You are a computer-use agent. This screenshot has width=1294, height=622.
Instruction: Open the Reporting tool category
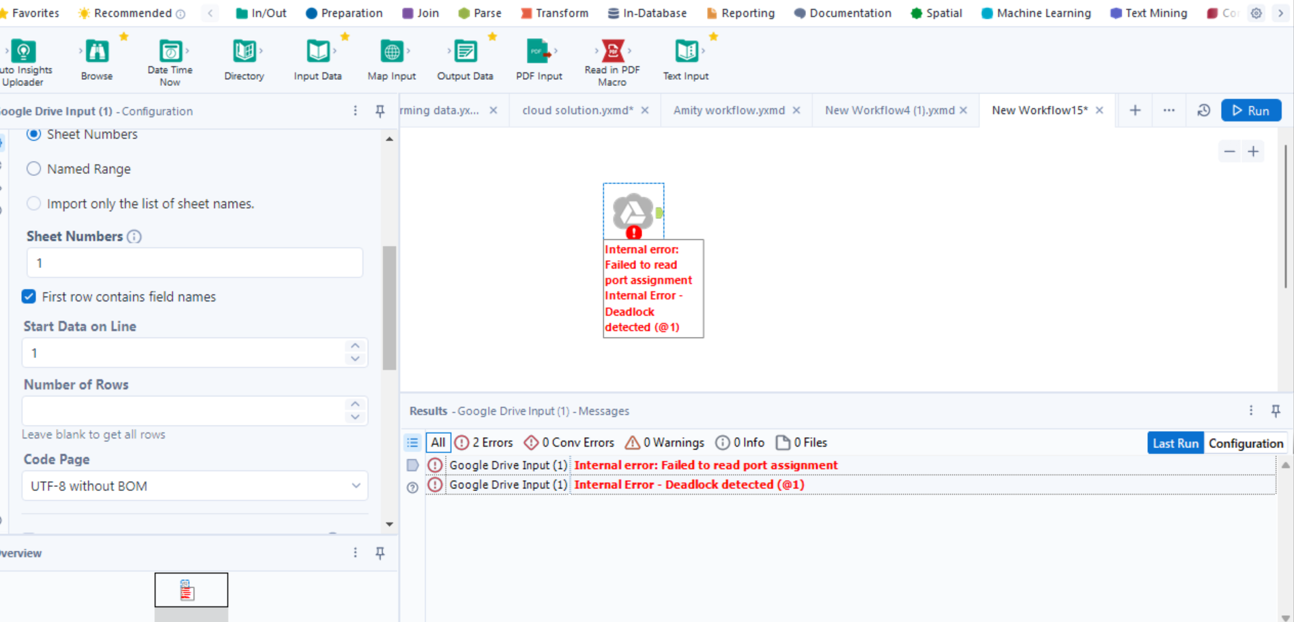pyautogui.click(x=740, y=12)
